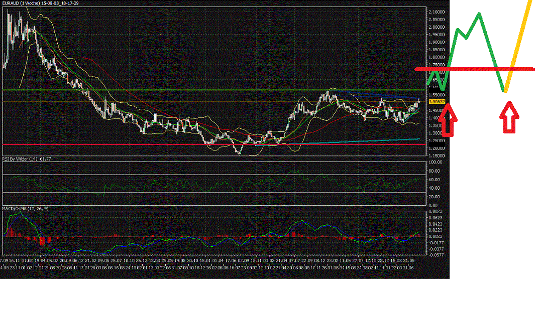Click the 19.04 date on time axis

click(x=40, y=261)
